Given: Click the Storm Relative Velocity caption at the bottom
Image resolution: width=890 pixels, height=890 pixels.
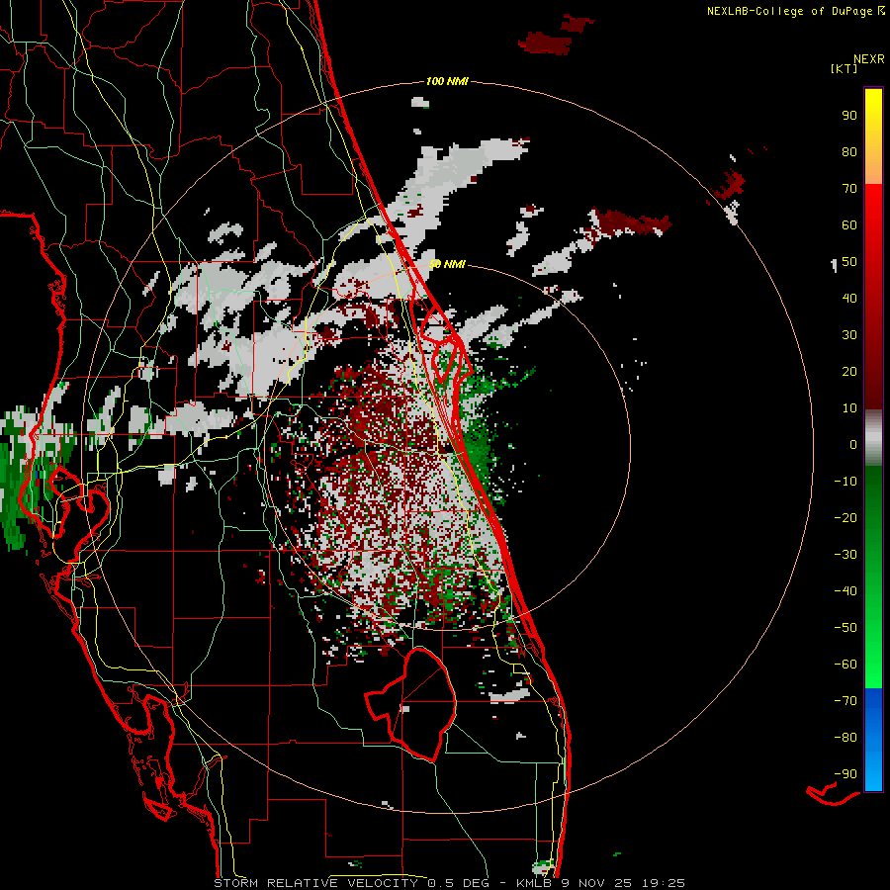Looking at the screenshot, I should coord(449,883).
